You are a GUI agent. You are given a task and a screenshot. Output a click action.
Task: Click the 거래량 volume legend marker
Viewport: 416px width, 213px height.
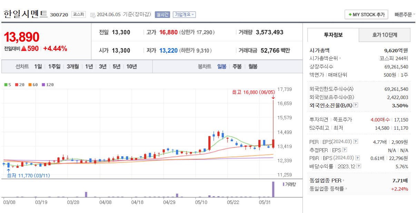click(289, 184)
